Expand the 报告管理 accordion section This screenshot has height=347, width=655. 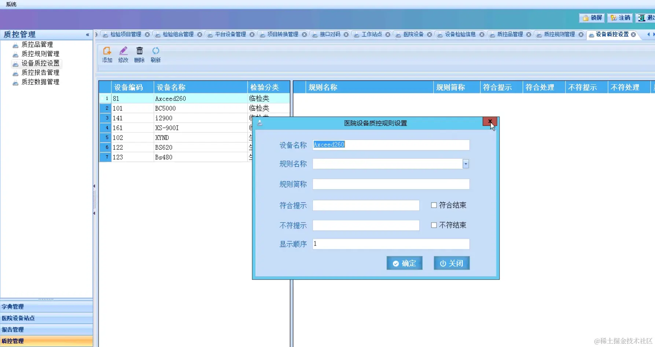[x=46, y=329]
